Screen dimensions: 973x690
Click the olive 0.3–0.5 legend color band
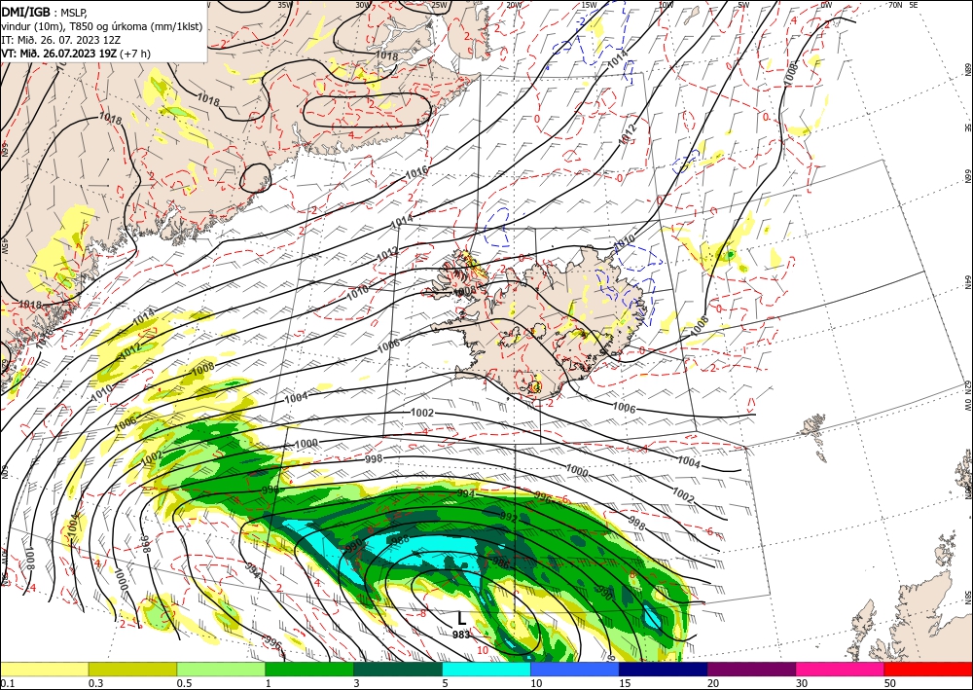click(x=132, y=669)
